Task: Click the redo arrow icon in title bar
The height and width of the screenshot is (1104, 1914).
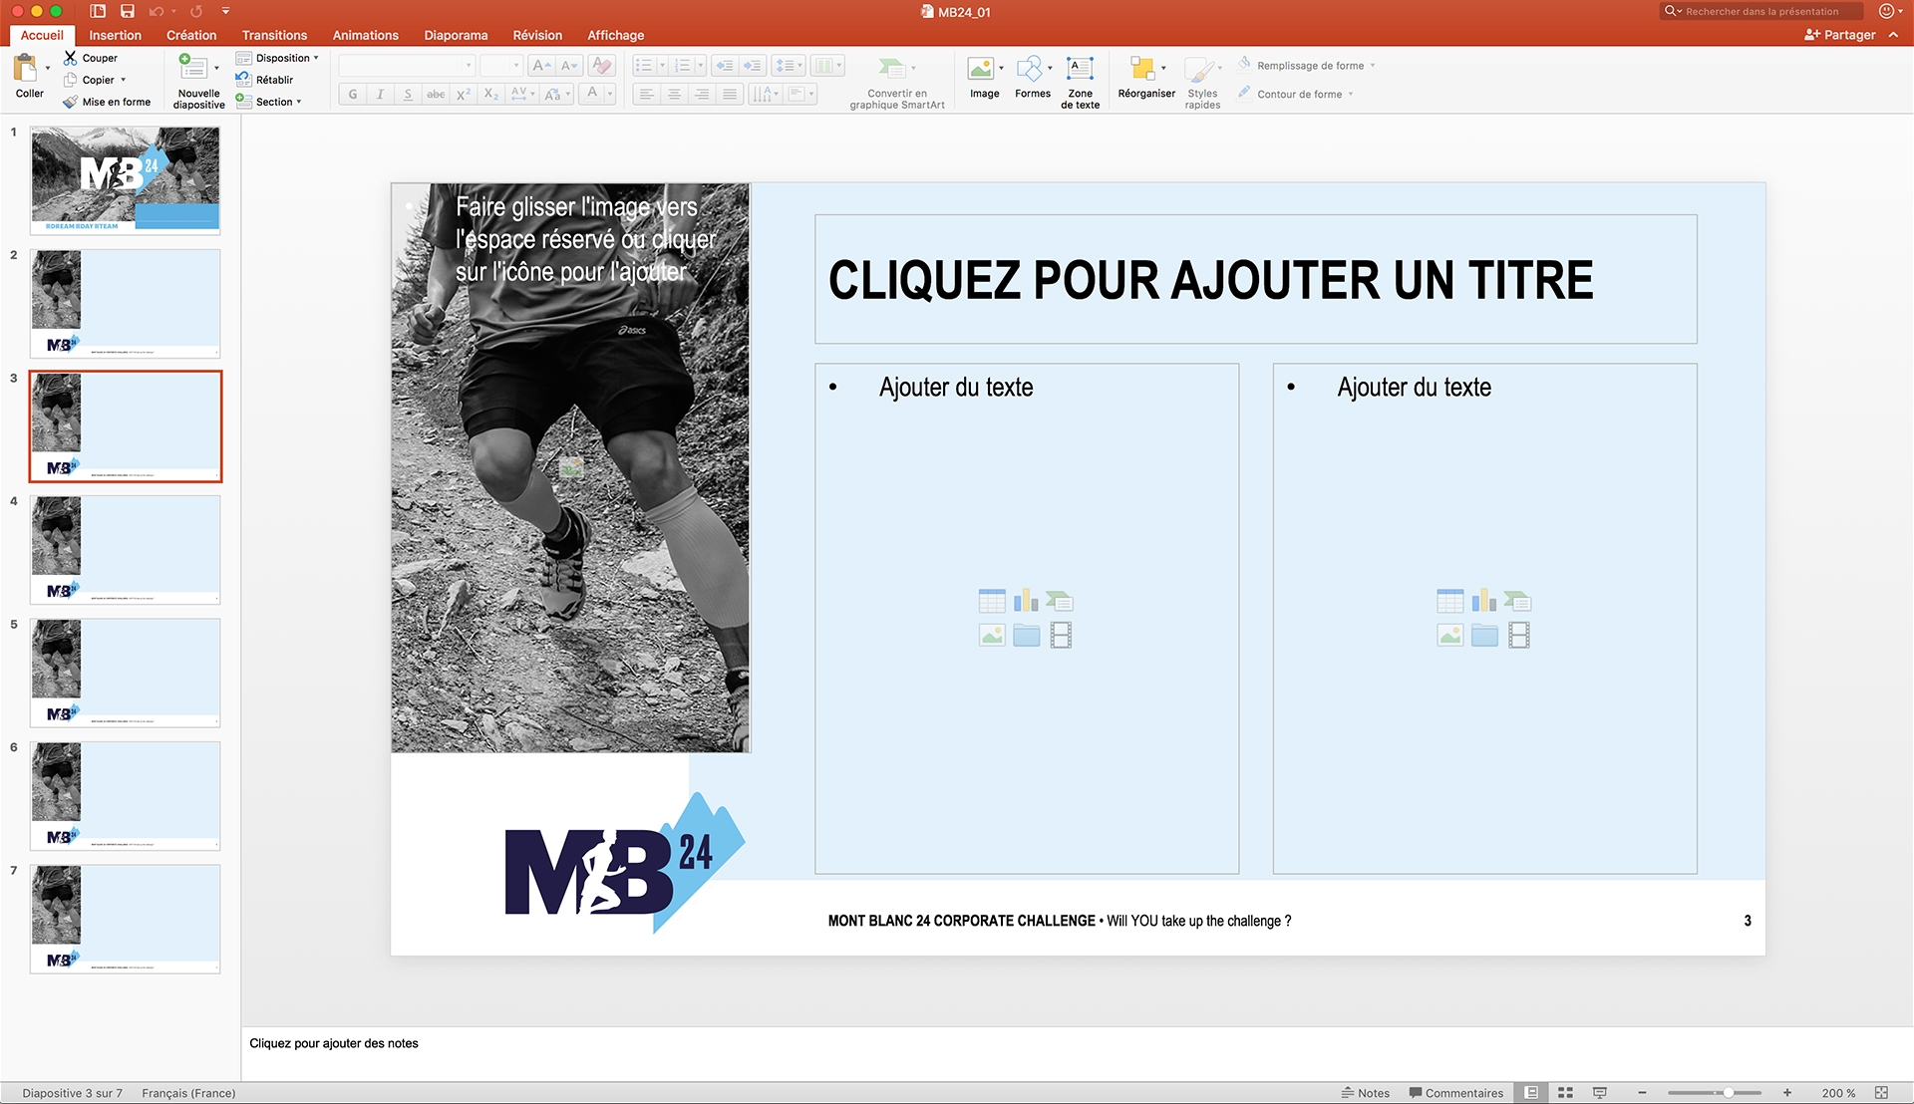Action: [x=196, y=11]
